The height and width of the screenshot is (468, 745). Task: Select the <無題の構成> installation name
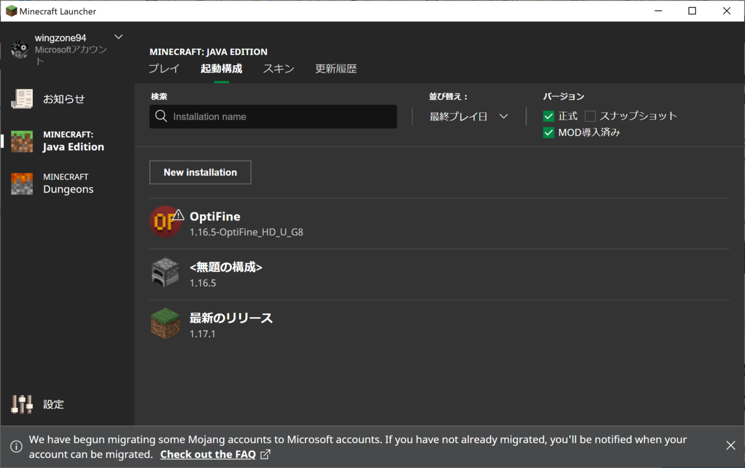click(x=226, y=268)
